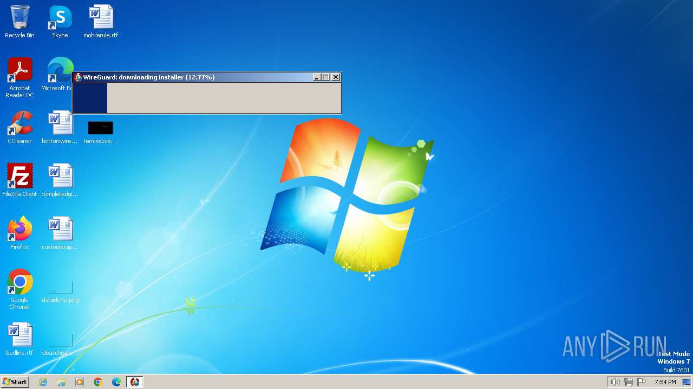Show the clock reading 7:54 PM
The image size is (693, 389).
click(x=665, y=382)
